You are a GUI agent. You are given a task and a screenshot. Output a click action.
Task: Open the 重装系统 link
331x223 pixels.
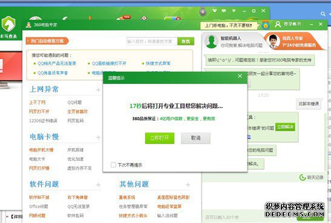click(x=127, y=197)
